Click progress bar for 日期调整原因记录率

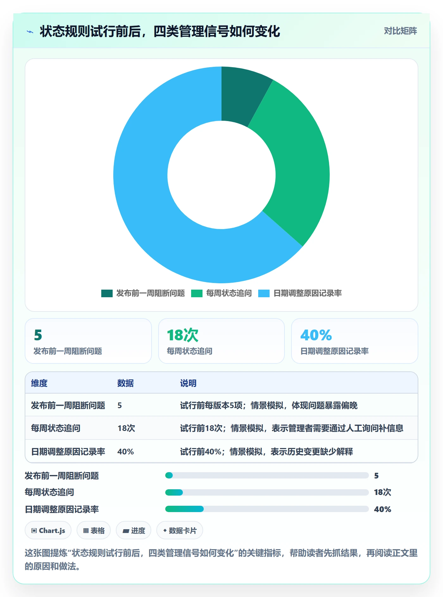coord(267,509)
